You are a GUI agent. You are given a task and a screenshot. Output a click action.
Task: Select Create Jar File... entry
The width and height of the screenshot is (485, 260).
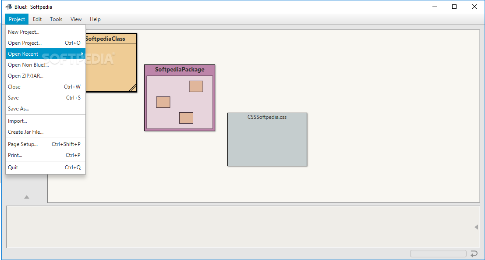pos(46,132)
